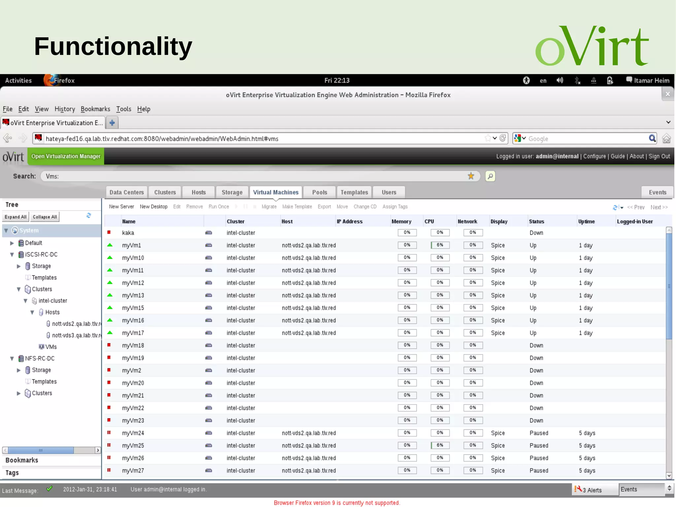676x507 pixels.
Task: Click the red down status icon for kaka
Action: pyautogui.click(x=109, y=232)
